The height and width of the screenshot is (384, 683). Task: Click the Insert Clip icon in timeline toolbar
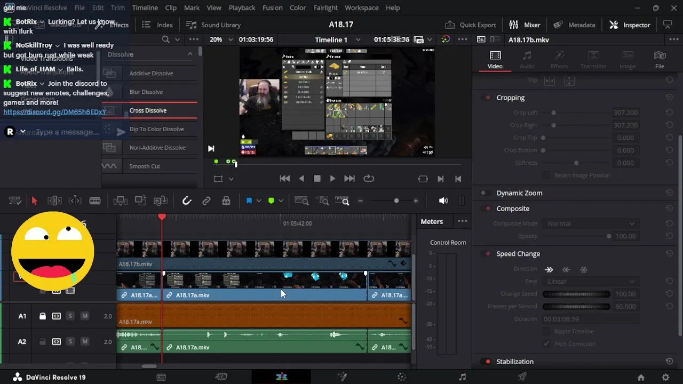(x=120, y=201)
